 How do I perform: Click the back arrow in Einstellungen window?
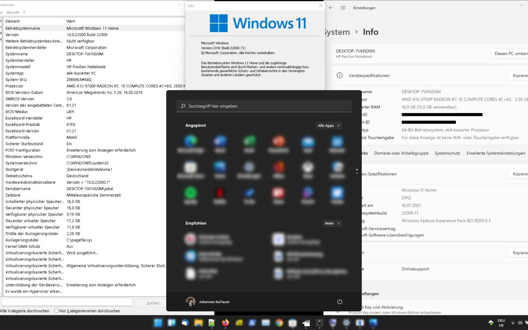tap(331, 7)
